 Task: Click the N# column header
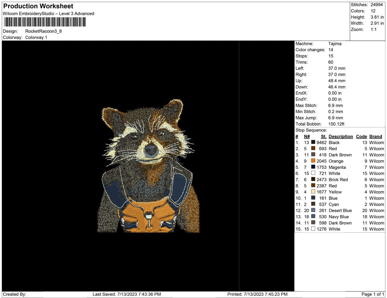pyautogui.click(x=307, y=136)
